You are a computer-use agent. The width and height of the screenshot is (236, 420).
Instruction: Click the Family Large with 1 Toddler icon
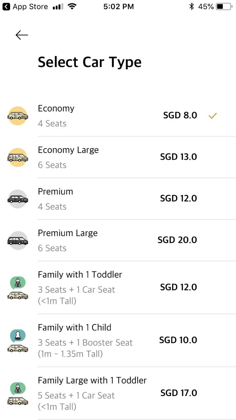pyautogui.click(x=18, y=393)
